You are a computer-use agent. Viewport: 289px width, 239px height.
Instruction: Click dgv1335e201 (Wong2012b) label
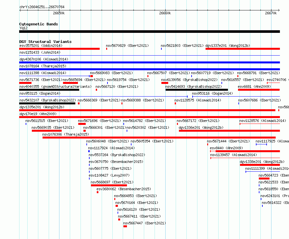pyautogui.click(x=42, y=107)
